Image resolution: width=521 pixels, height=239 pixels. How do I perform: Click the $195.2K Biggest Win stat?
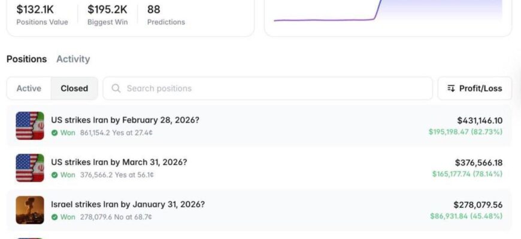coord(107,15)
